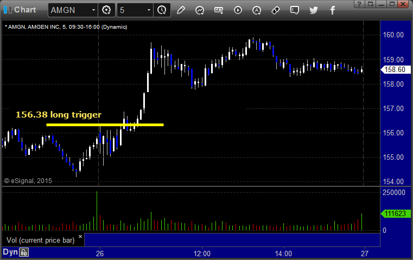Expand the interval dropdown arrow
Image resolution: width=413 pixels, height=260 pixels.
(x=149, y=10)
